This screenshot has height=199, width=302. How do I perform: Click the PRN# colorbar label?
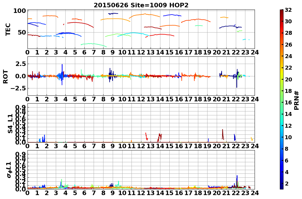tap(296, 100)
